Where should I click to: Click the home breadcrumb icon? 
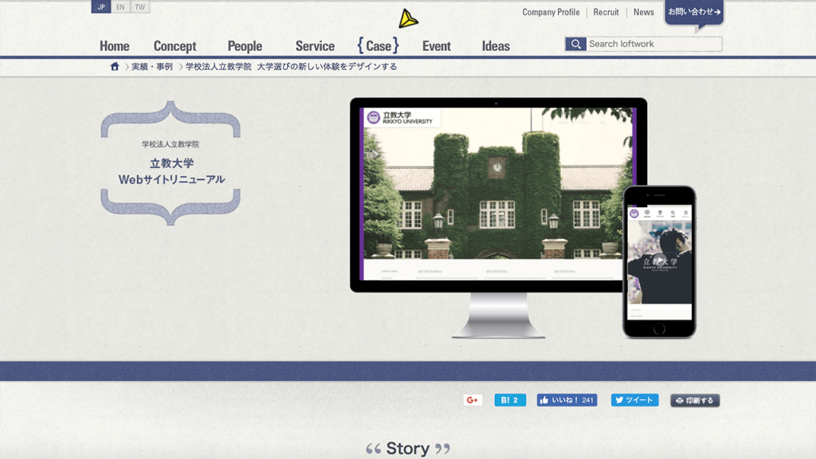click(115, 67)
